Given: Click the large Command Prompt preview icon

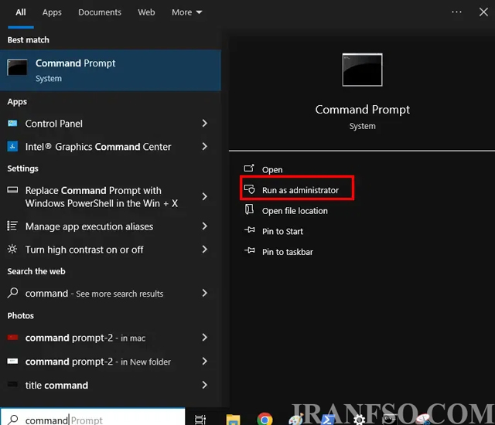Looking at the screenshot, I should [362, 70].
